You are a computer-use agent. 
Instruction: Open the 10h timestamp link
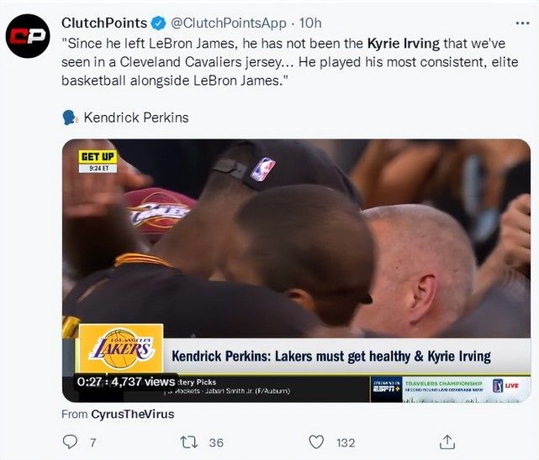click(x=310, y=23)
